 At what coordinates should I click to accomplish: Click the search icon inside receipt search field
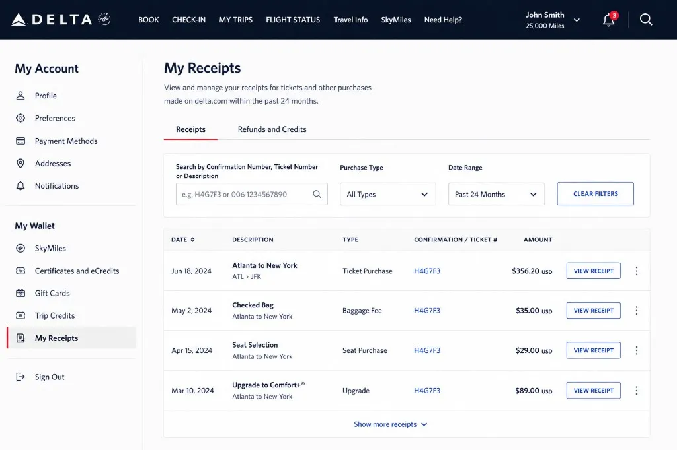pos(317,194)
